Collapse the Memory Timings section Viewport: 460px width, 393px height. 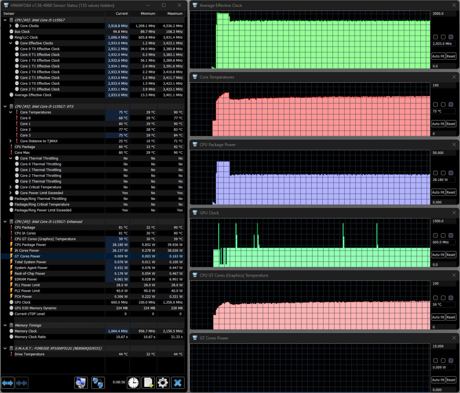(x=5, y=325)
